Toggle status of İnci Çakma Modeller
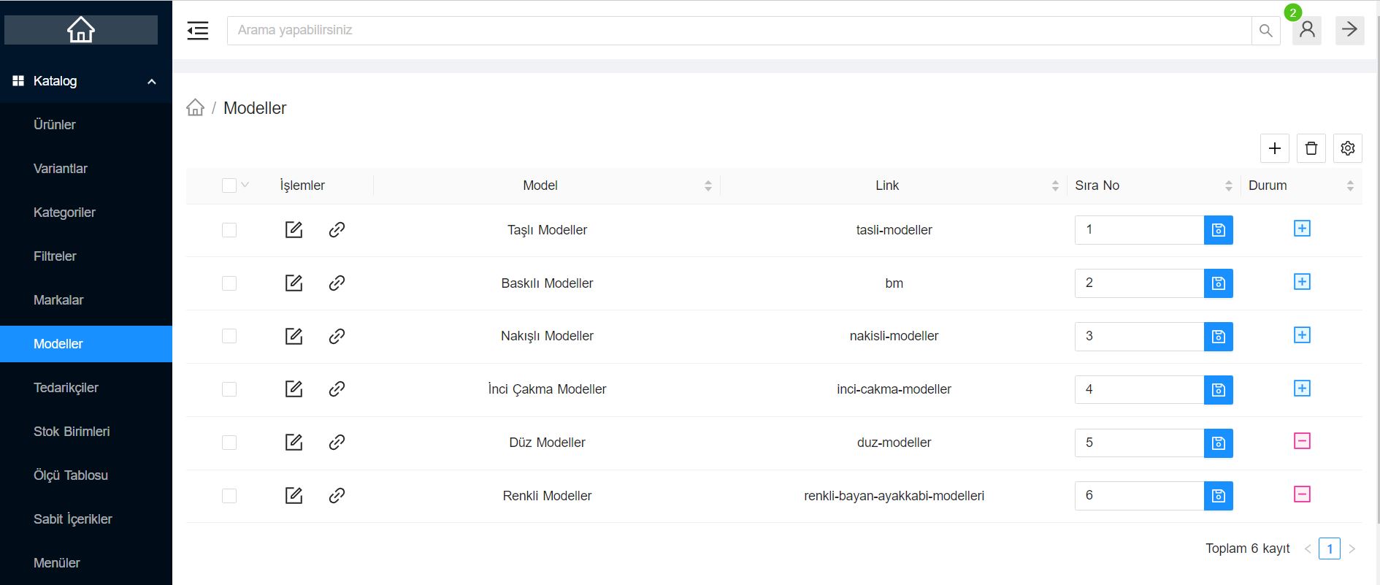 1302,389
